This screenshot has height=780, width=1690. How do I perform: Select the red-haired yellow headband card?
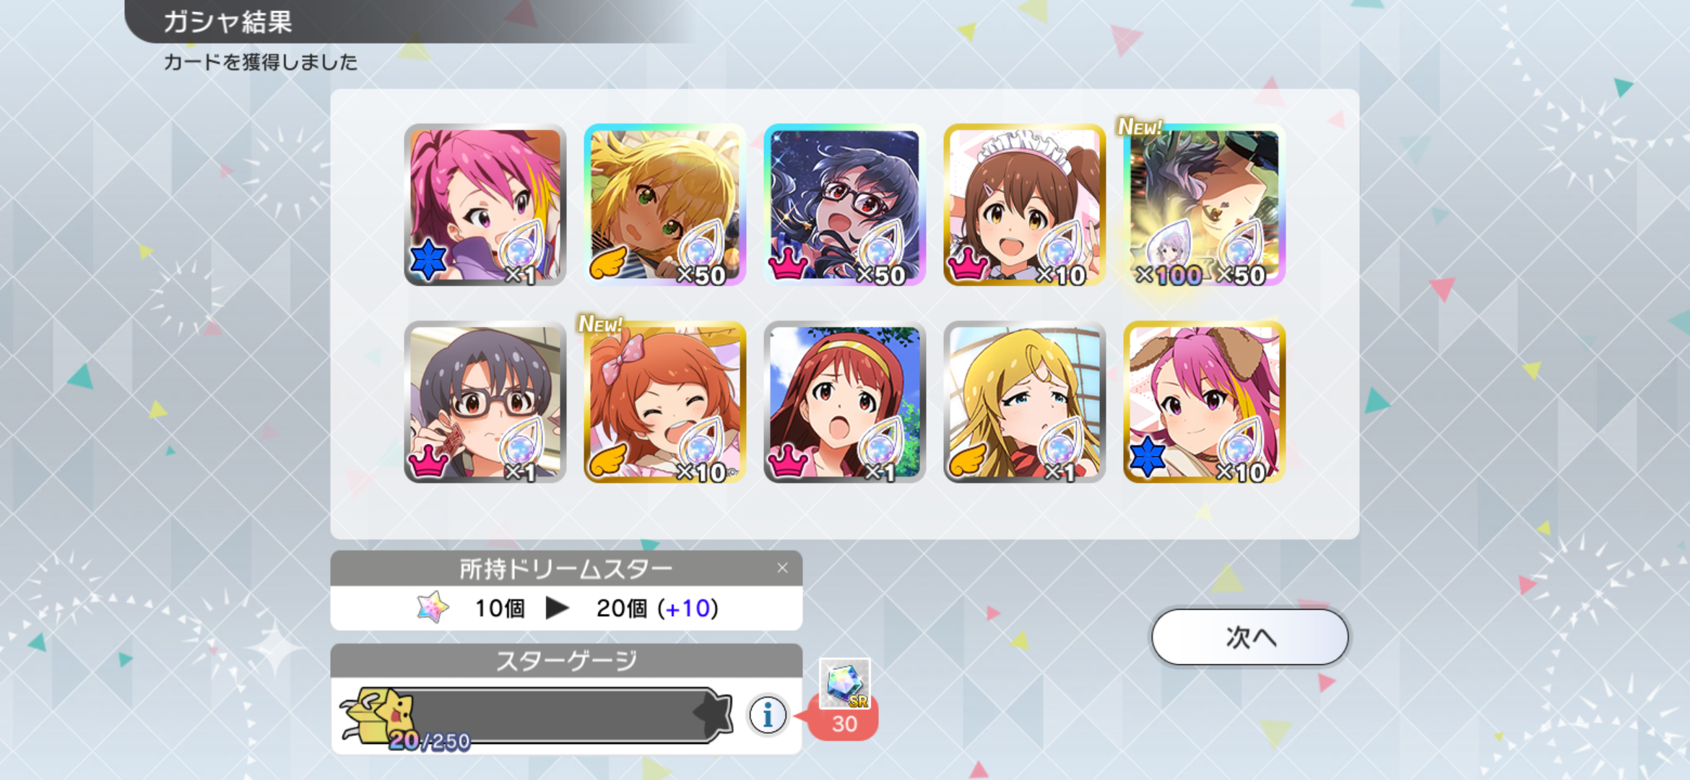click(x=844, y=402)
